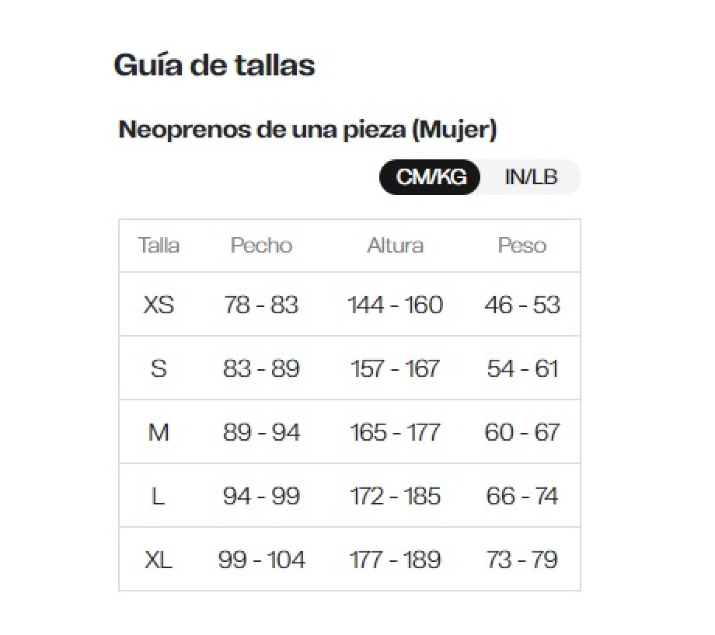Image resolution: width=715 pixels, height=635 pixels.
Task: Select the CM/KG unit option
Action: 431,177
